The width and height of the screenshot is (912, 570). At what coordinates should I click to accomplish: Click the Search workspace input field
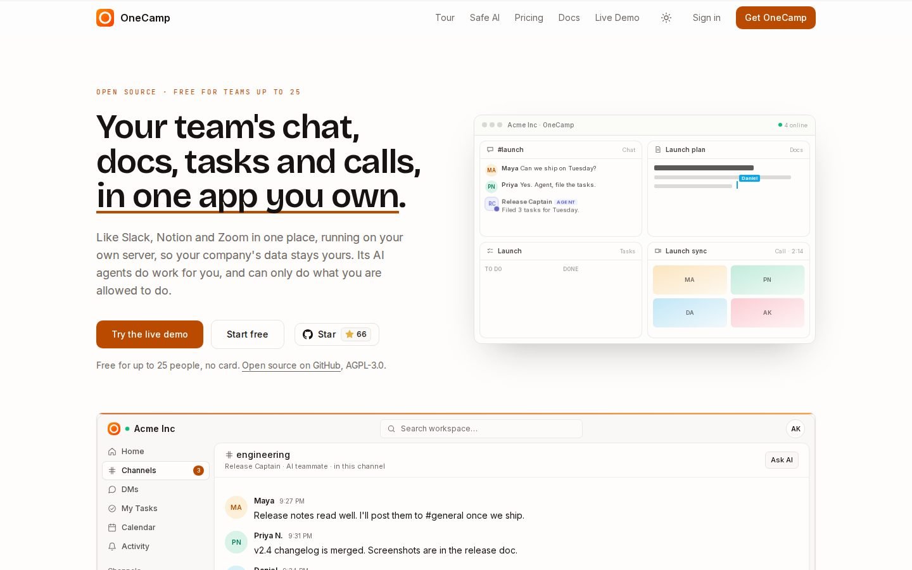pos(481,429)
